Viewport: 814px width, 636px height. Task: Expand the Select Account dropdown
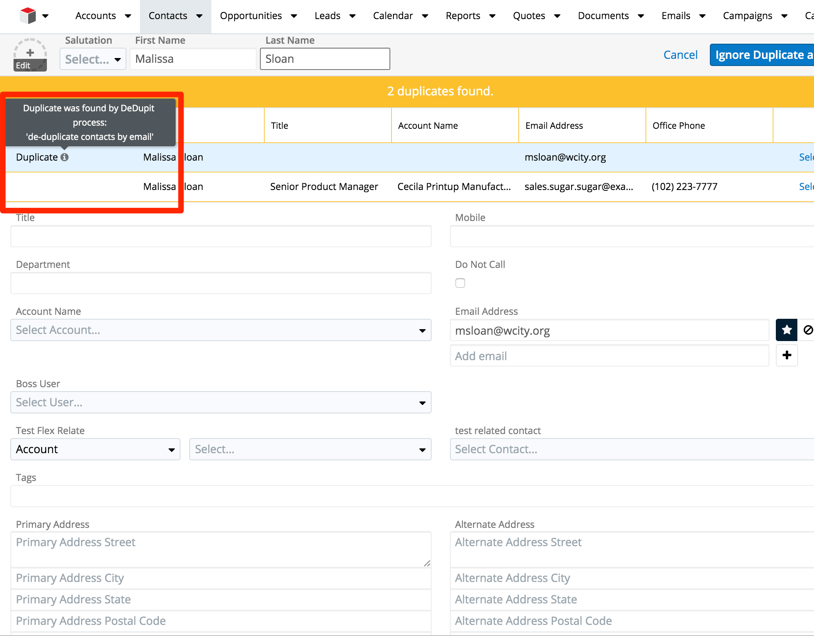(221, 330)
